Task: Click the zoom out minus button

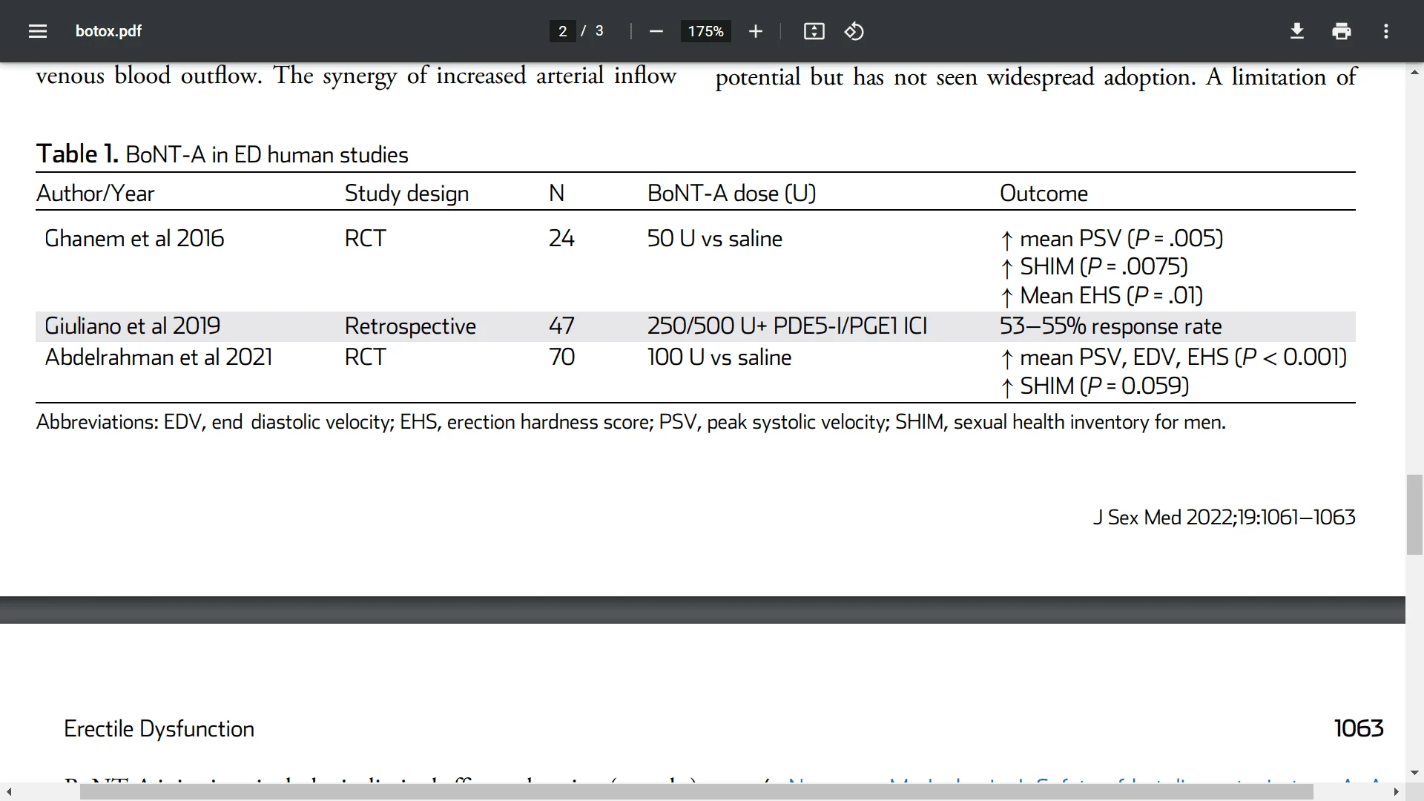Action: coord(656,31)
